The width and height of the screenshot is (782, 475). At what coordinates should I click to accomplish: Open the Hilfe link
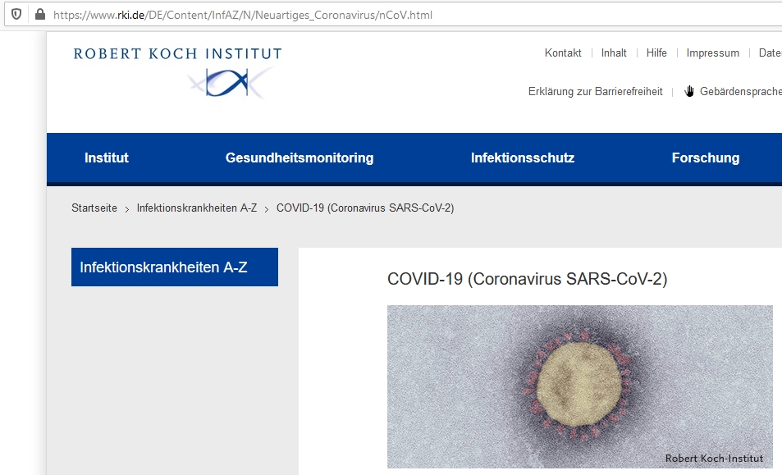(656, 53)
